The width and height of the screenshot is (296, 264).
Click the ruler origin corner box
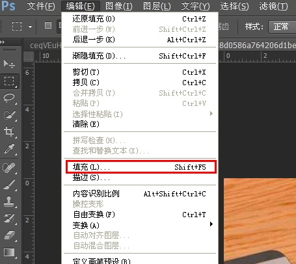click(29, 57)
